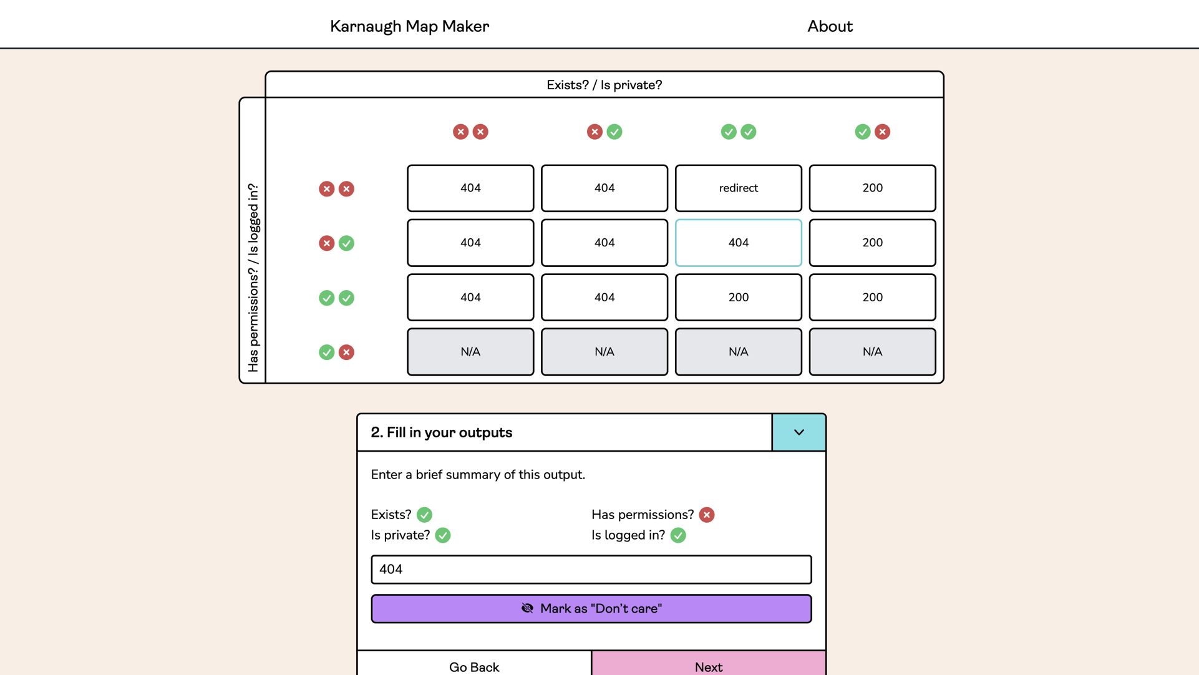The width and height of the screenshot is (1199, 675).
Task: Select the highlighted 404 cell with teal border
Action: (738, 242)
